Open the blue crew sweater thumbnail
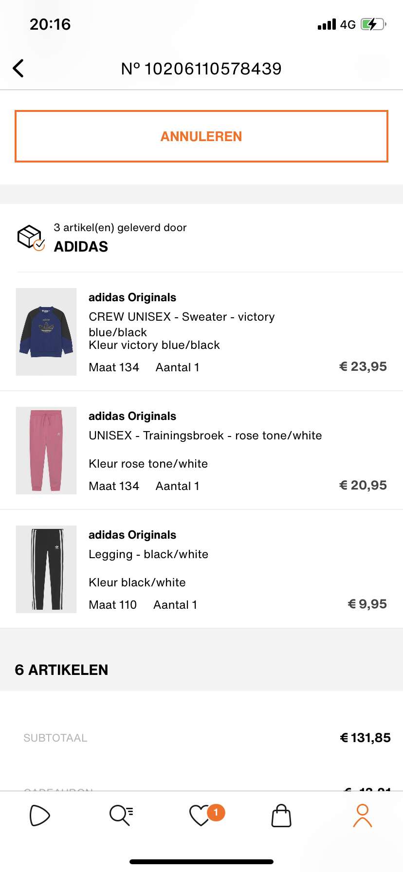 point(46,332)
